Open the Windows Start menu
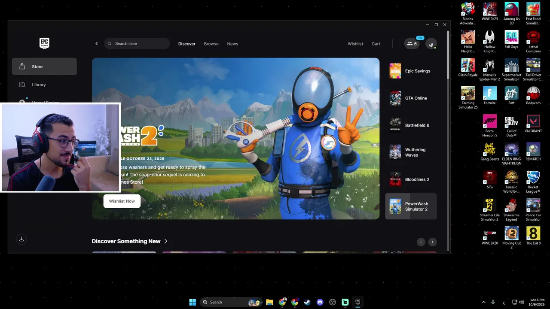This screenshot has height=309, width=550. pyautogui.click(x=192, y=302)
